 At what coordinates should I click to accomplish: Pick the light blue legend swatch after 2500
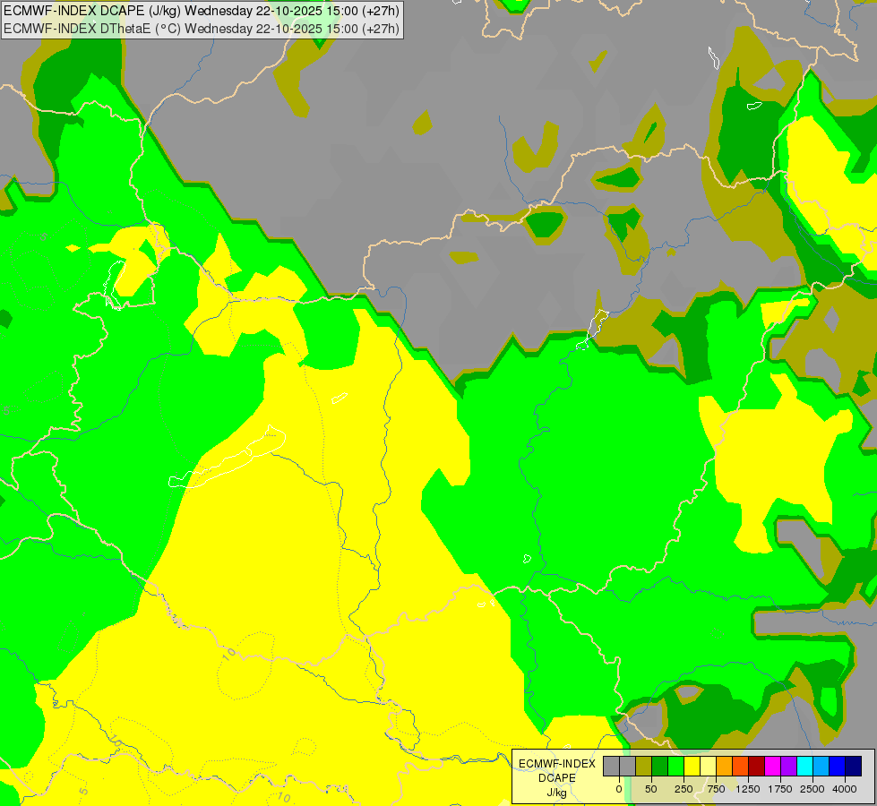pyautogui.click(x=821, y=766)
